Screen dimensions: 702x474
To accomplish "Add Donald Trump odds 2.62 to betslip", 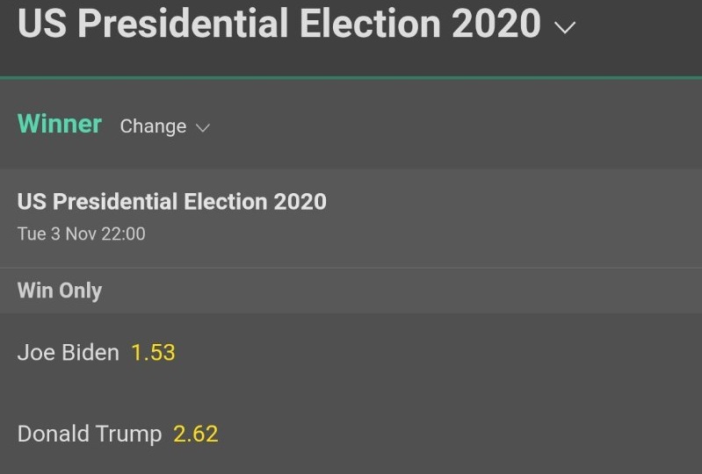I will pos(195,434).
